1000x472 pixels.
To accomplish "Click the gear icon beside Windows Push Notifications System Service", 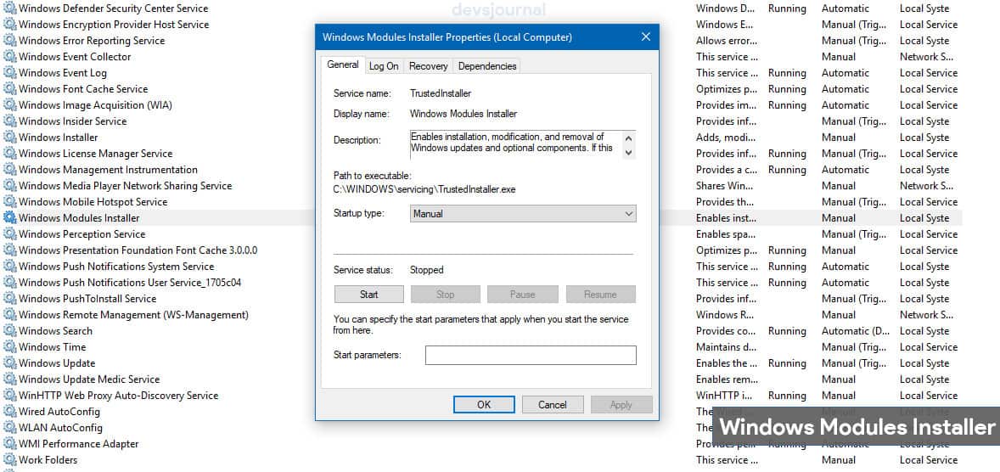I will [9, 267].
